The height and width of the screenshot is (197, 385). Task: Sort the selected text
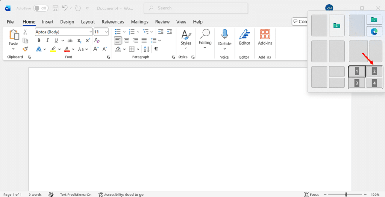click(x=147, y=49)
